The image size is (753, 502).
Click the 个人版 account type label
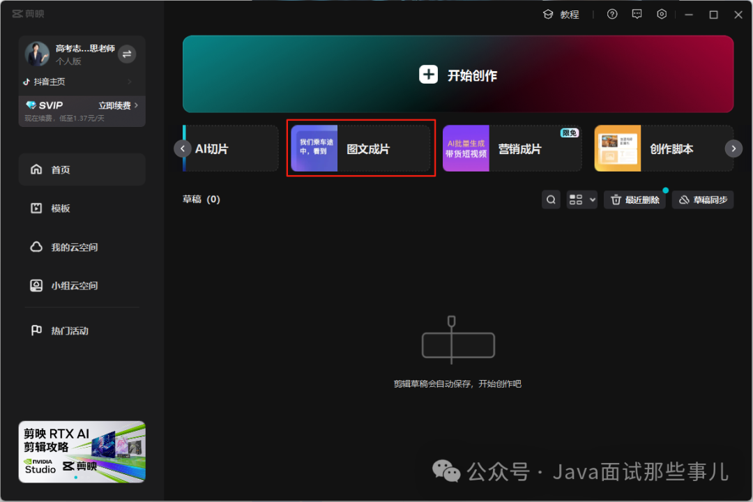click(68, 61)
